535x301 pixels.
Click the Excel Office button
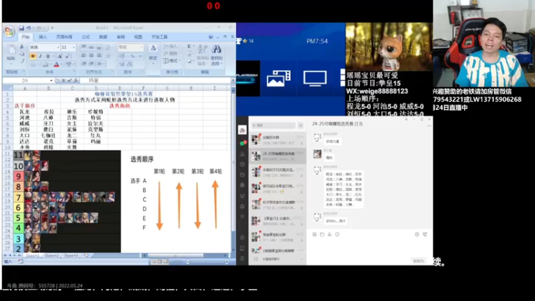(x=9, y=31)
